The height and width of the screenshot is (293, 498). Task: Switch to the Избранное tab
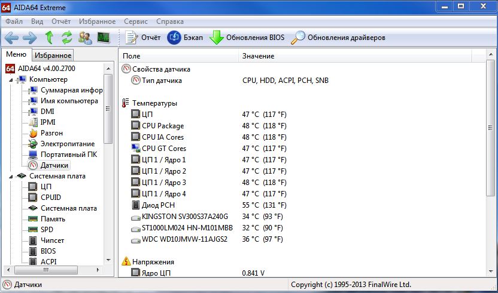pyautogui.click(x=53, y=55)
